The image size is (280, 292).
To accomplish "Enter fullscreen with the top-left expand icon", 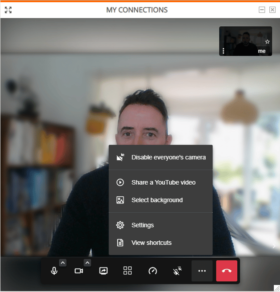I will point(8,10).
